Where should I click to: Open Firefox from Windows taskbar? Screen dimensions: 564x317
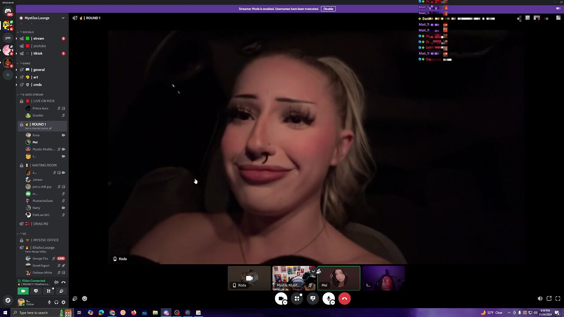pos(134,313)
